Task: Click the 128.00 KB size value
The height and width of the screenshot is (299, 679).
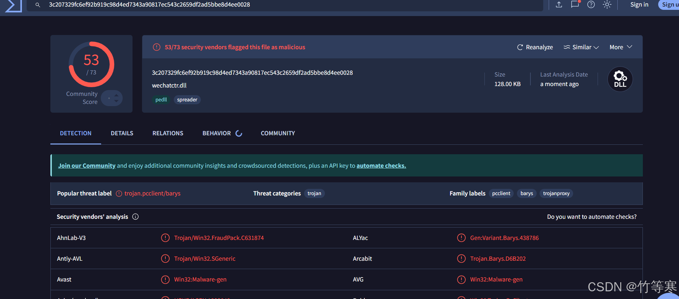Action: 507,84
